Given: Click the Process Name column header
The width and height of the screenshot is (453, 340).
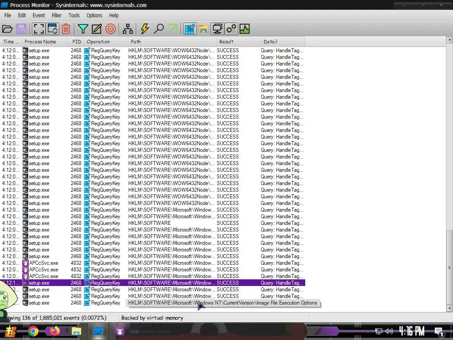Looking at the screenshot, I should coord(44,42).
